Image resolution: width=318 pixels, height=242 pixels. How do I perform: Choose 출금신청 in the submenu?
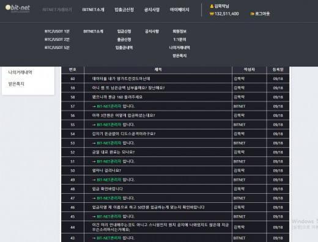pyautogui.click(x=124, y=40)
